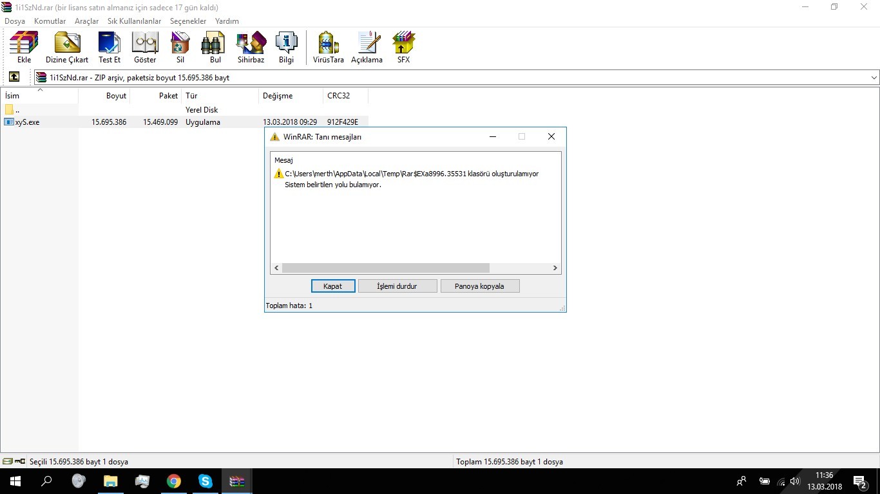Open the taskbar clock and date

(x=825, y=481)
